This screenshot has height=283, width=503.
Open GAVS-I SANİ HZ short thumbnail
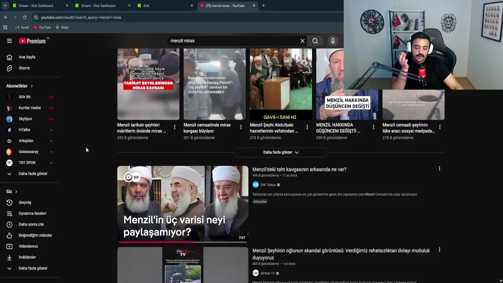point(281,84)
